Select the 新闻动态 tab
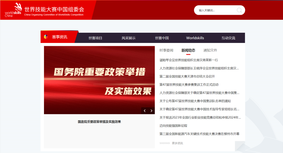Image resolution: width=283 pixels, height=153 pixels. point(188,50)
